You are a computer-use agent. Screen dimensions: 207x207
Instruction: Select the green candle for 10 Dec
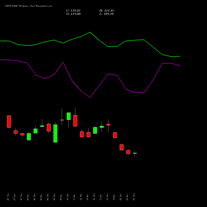pyautogui.click(x=69, y=116)
